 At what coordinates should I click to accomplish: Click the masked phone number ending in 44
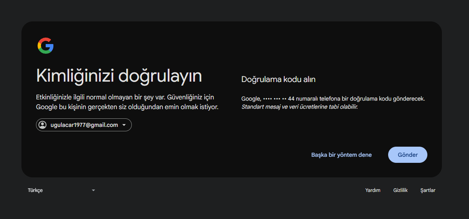point(279,99)
